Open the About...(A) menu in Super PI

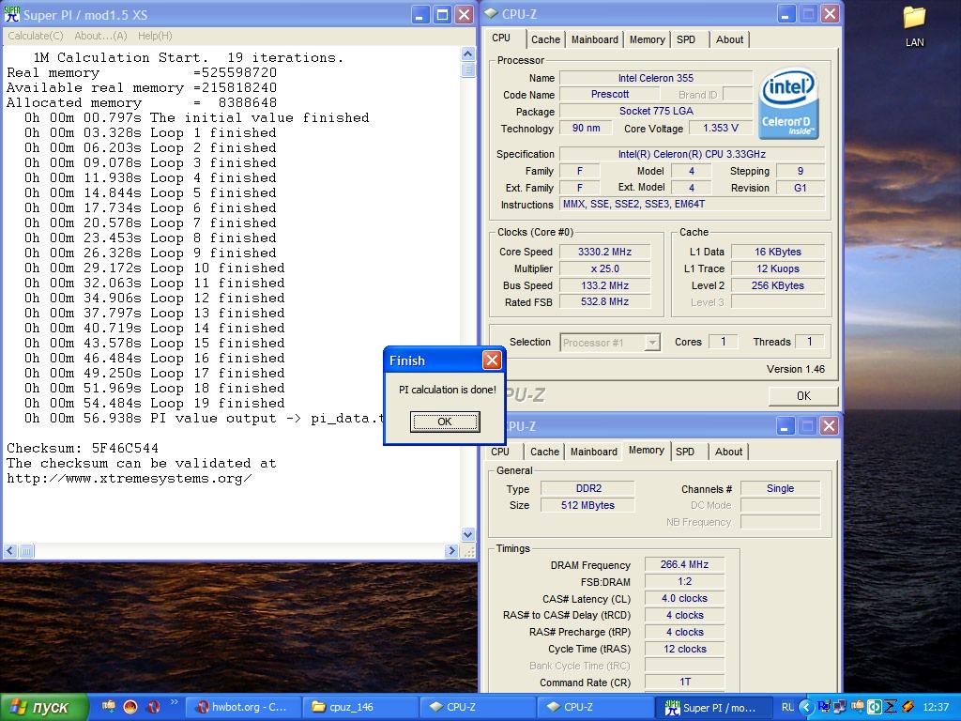click(100, 36)
